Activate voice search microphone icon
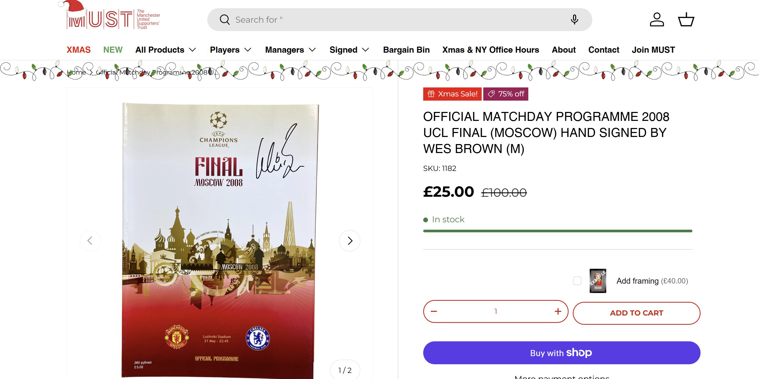The height and width of the screenshot is (379, 759). [574, 19]
